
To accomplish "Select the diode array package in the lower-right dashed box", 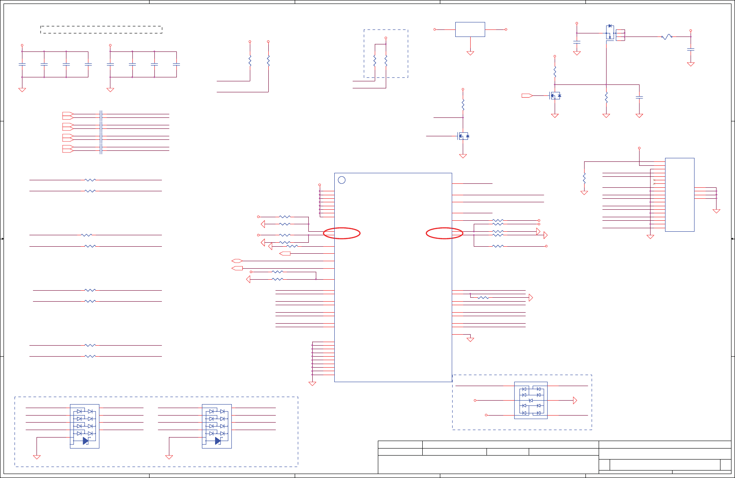I will 531,400.
